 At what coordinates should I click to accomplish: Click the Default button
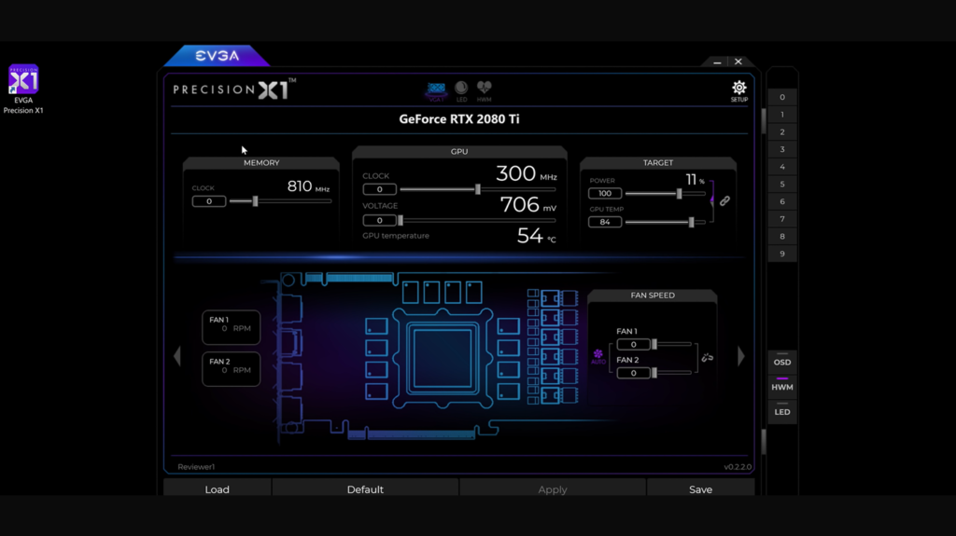point(365,489)
